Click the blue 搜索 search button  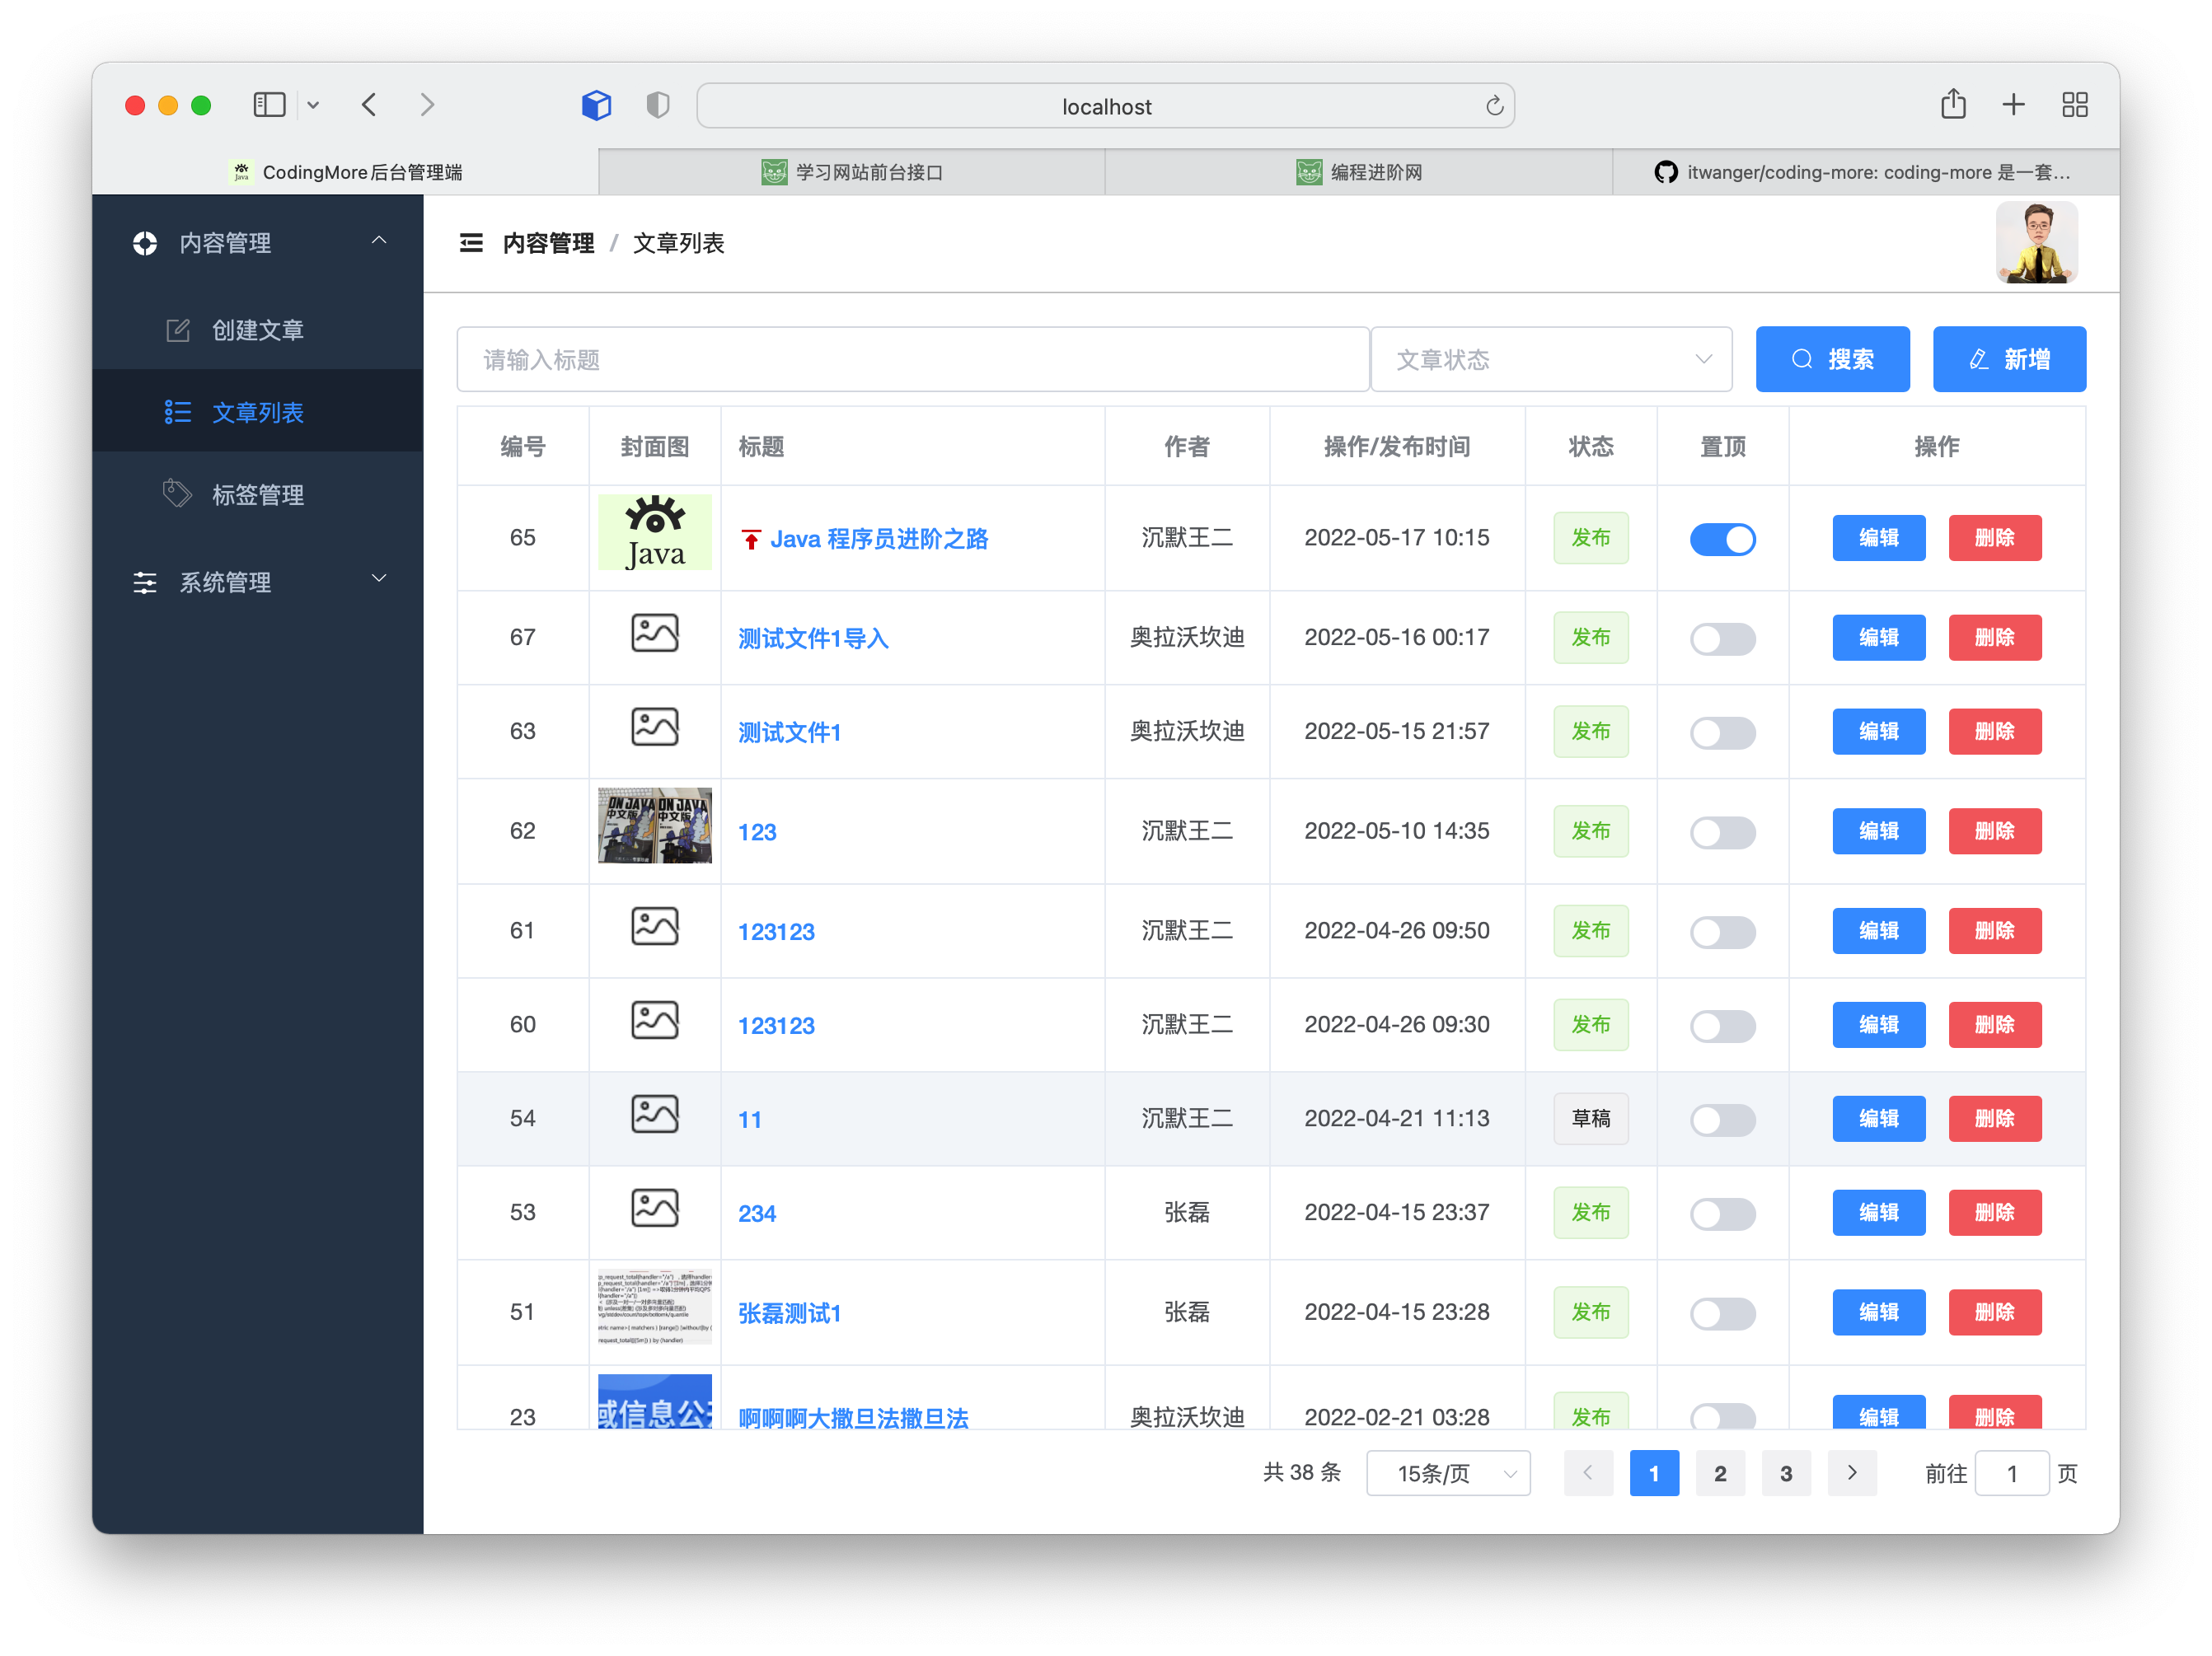coord(1832,360)
